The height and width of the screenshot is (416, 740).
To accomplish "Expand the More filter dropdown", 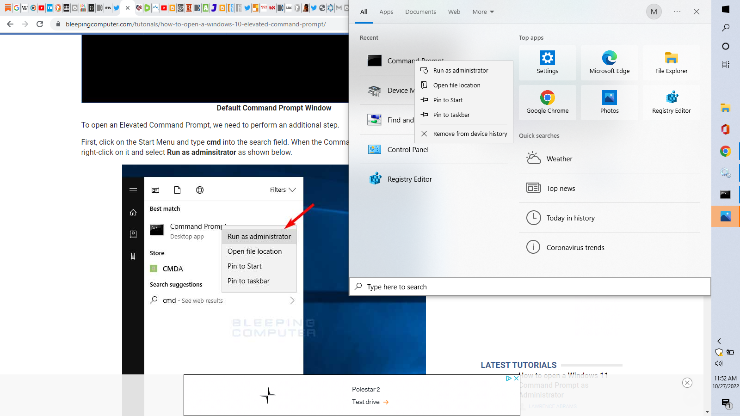I will (x=483, y=12).
